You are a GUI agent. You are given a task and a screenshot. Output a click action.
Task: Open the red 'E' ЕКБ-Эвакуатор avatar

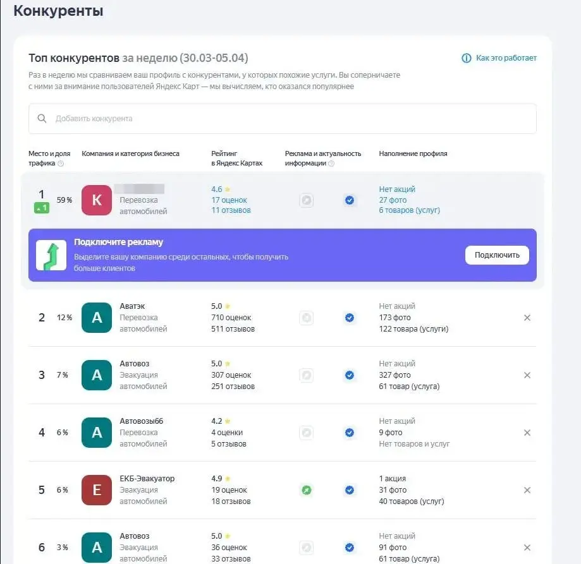tap(97, 490)
